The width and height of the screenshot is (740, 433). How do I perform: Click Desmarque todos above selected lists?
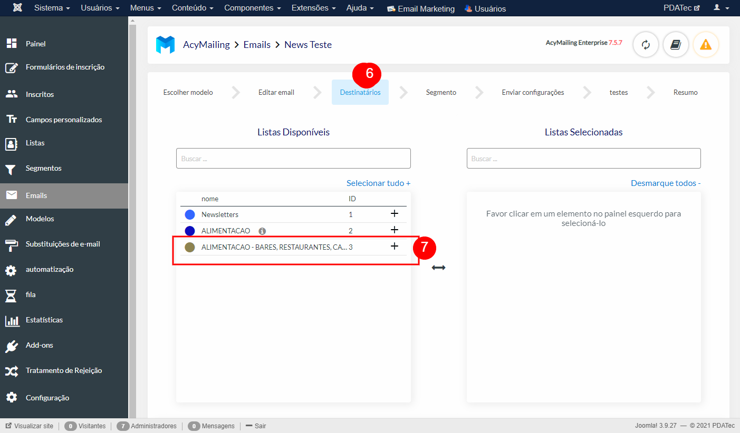tap(665, 183)
